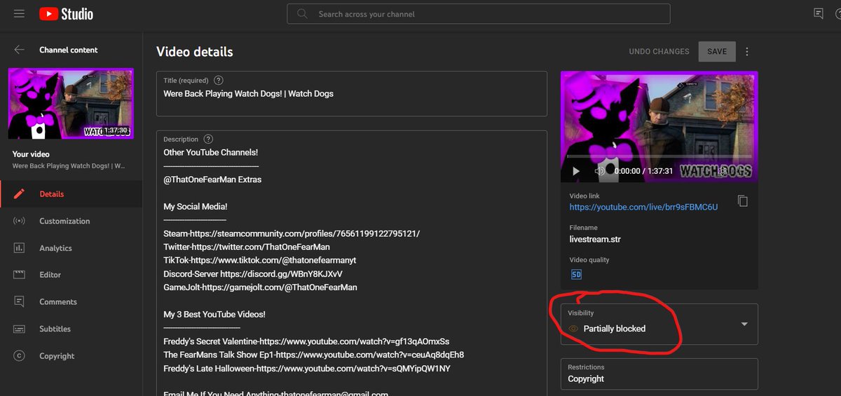This screenshot has height=396, width=841.
Task: Click The FearMans Talk Show Ep1 line
Action: click(x=313, y=355)
